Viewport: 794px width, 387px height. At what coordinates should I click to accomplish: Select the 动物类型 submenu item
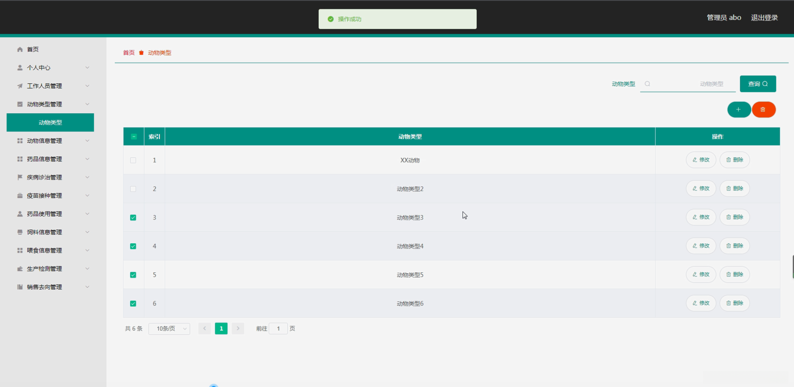[x=51, y=122]
